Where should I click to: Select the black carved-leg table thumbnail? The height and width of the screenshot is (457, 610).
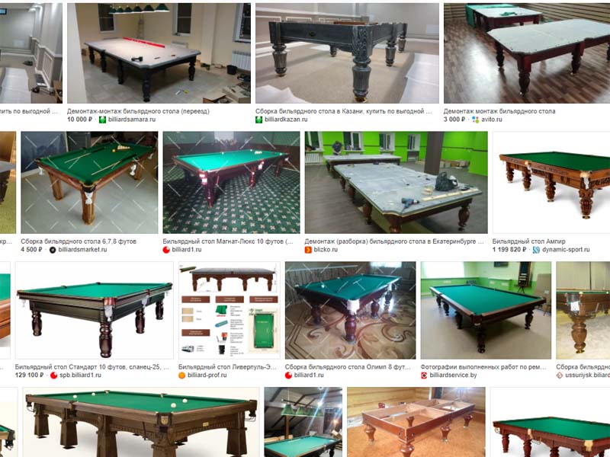347,53
